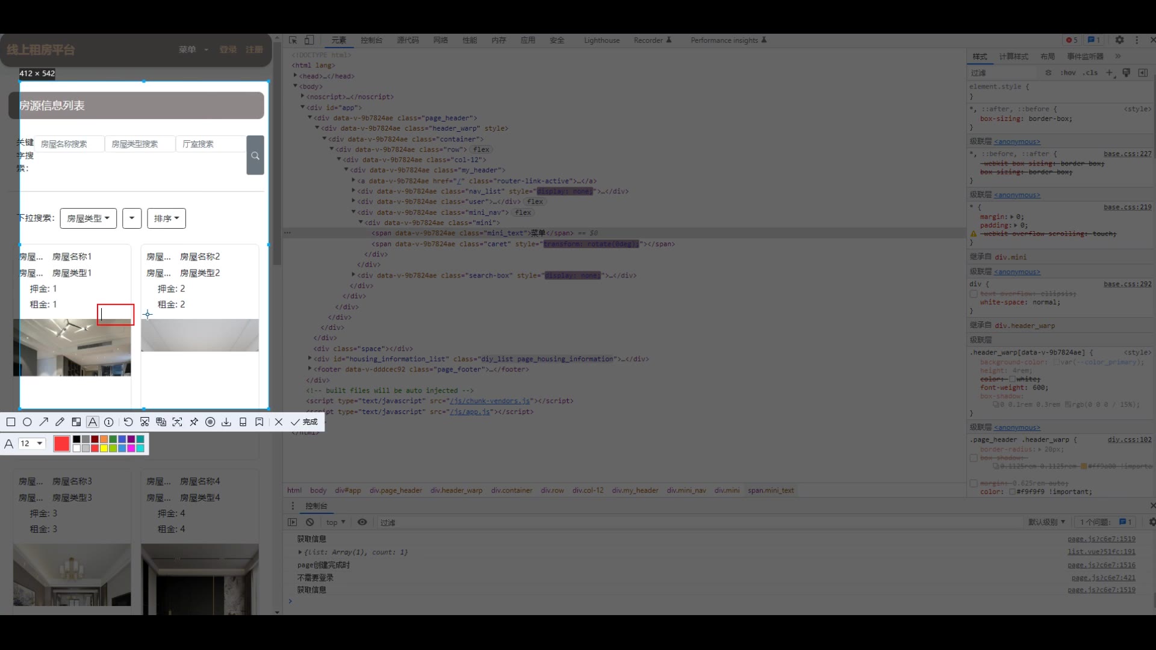Open /js/chunk-vendors.js script link

coord(489,401)
